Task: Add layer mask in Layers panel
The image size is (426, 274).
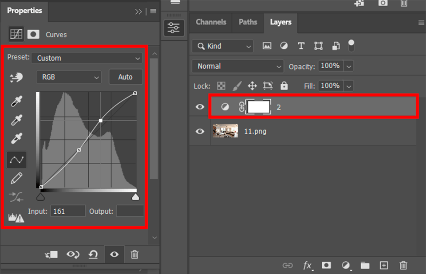Action: click(x=326, y=265)
